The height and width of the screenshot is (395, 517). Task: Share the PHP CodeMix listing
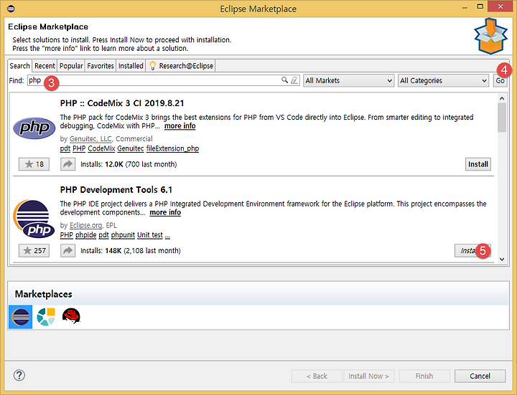pyautogui.click(x=67, y=164)
